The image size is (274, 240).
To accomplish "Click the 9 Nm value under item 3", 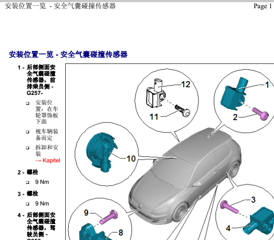I will pyautogui.click(x=42, y=203).
